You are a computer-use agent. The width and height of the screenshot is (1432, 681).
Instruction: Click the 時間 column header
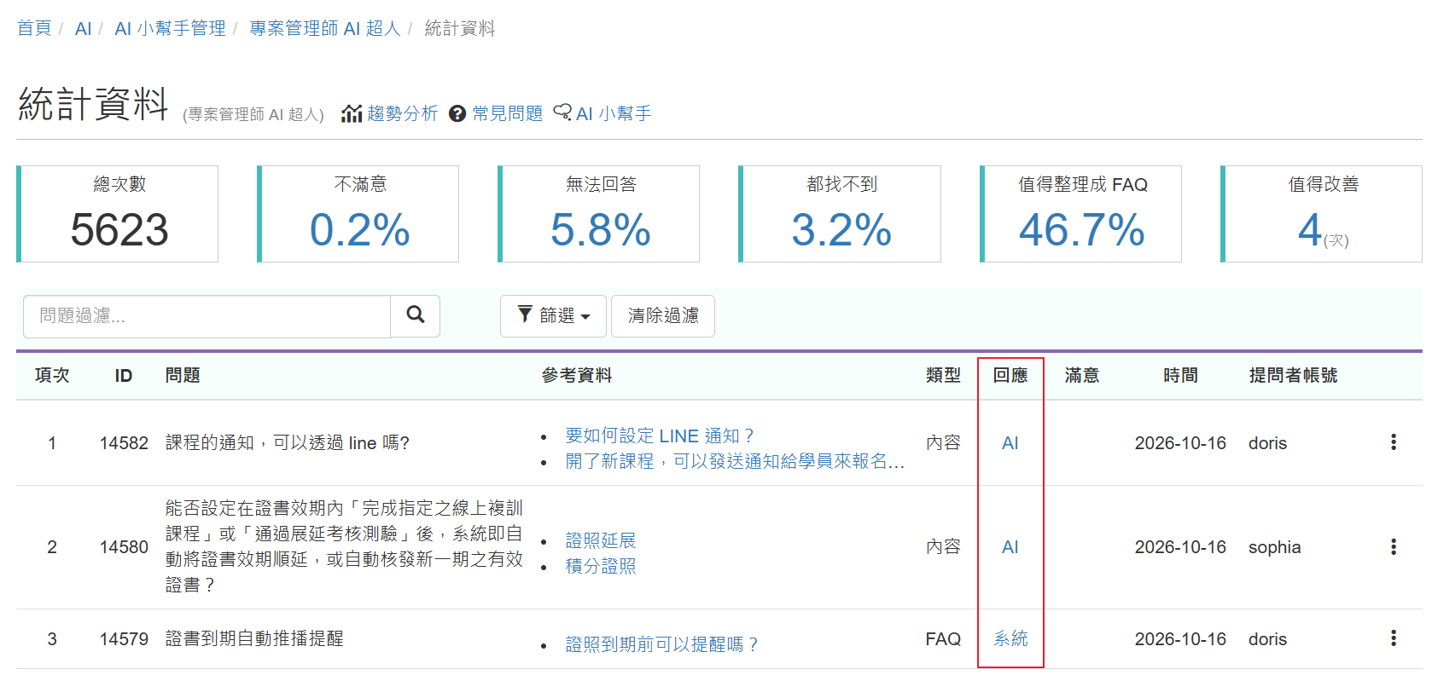1180,375
